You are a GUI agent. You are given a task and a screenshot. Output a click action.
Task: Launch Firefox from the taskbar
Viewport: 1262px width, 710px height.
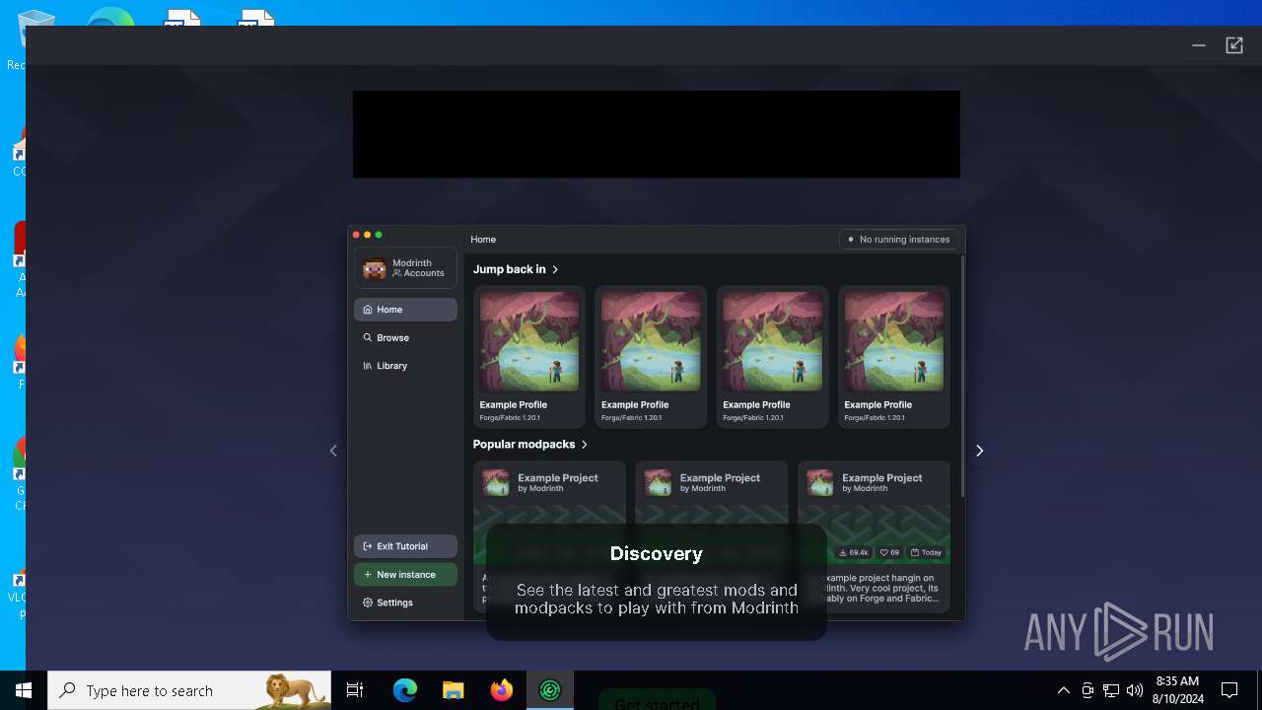point(502,690)
